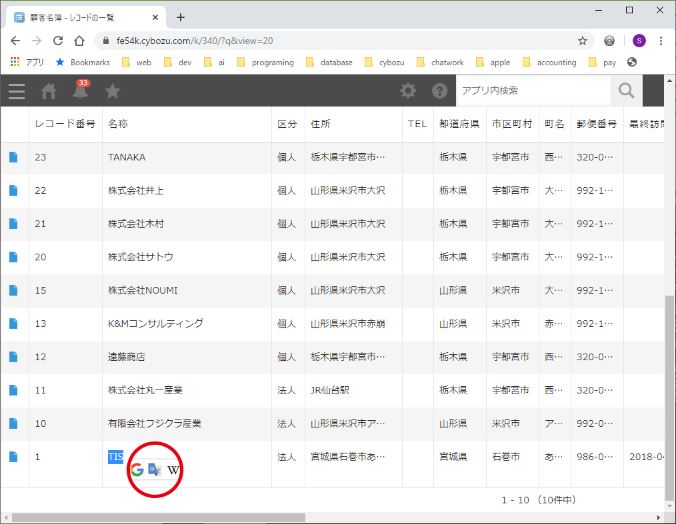Open record details for record 13
The image size is (676, 524).
coord(13,324)
